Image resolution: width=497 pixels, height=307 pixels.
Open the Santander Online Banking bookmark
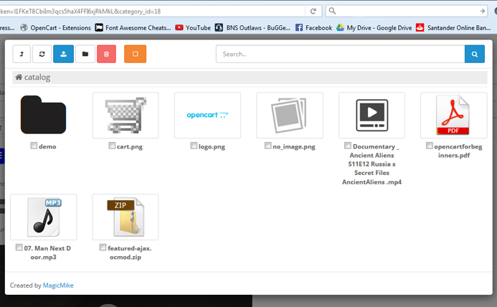coord(453,27)
